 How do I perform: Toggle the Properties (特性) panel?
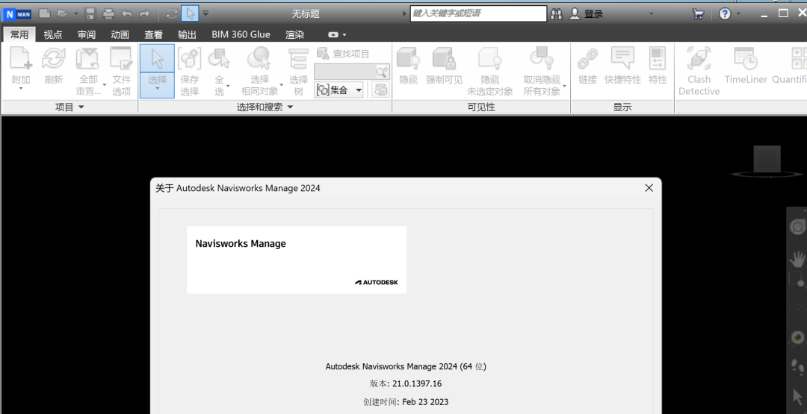point(658,60)
